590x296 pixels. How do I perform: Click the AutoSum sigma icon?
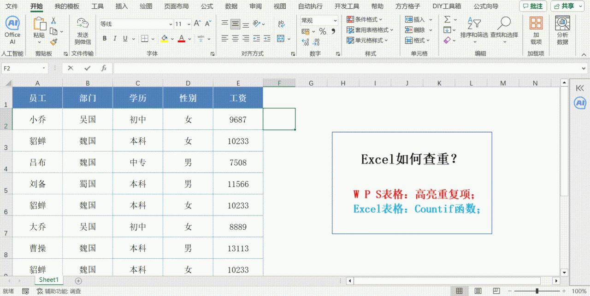447,20
